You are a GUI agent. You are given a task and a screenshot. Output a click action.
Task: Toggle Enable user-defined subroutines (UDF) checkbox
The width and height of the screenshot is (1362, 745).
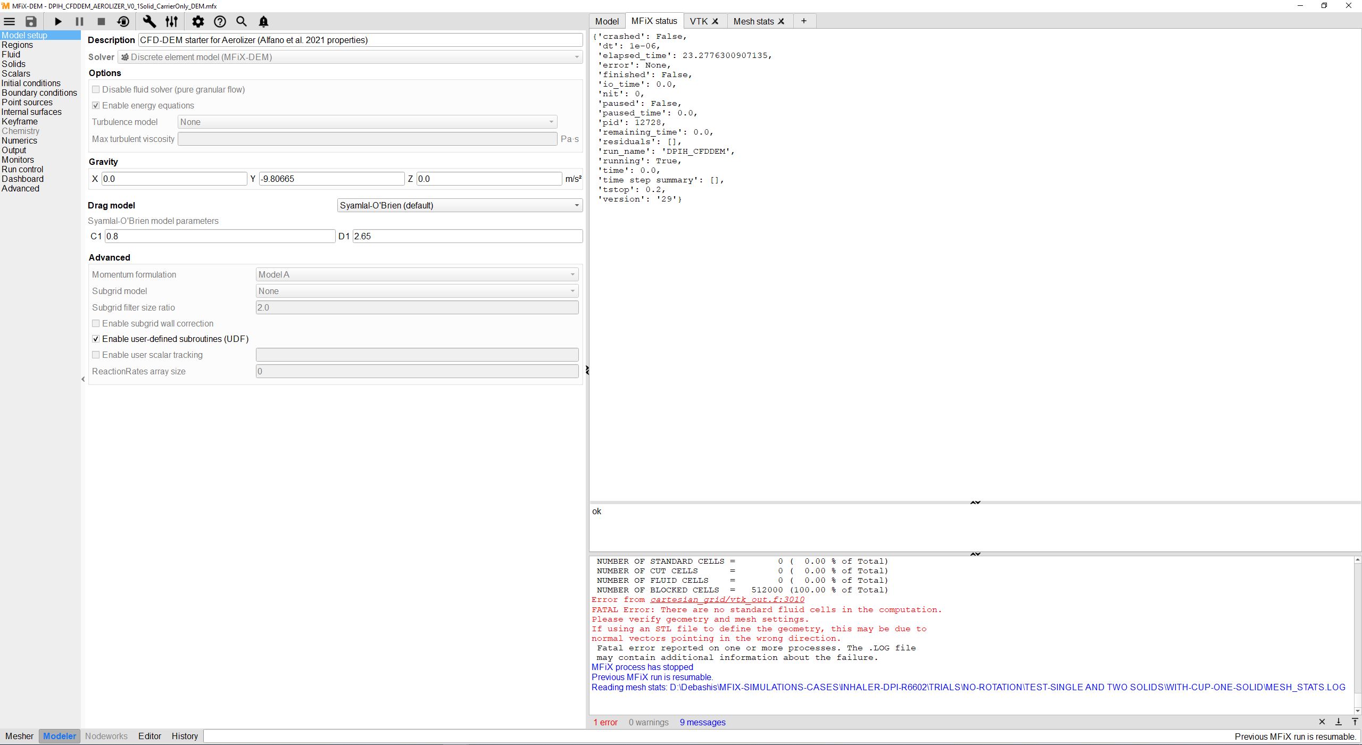(x=96, y=339)
